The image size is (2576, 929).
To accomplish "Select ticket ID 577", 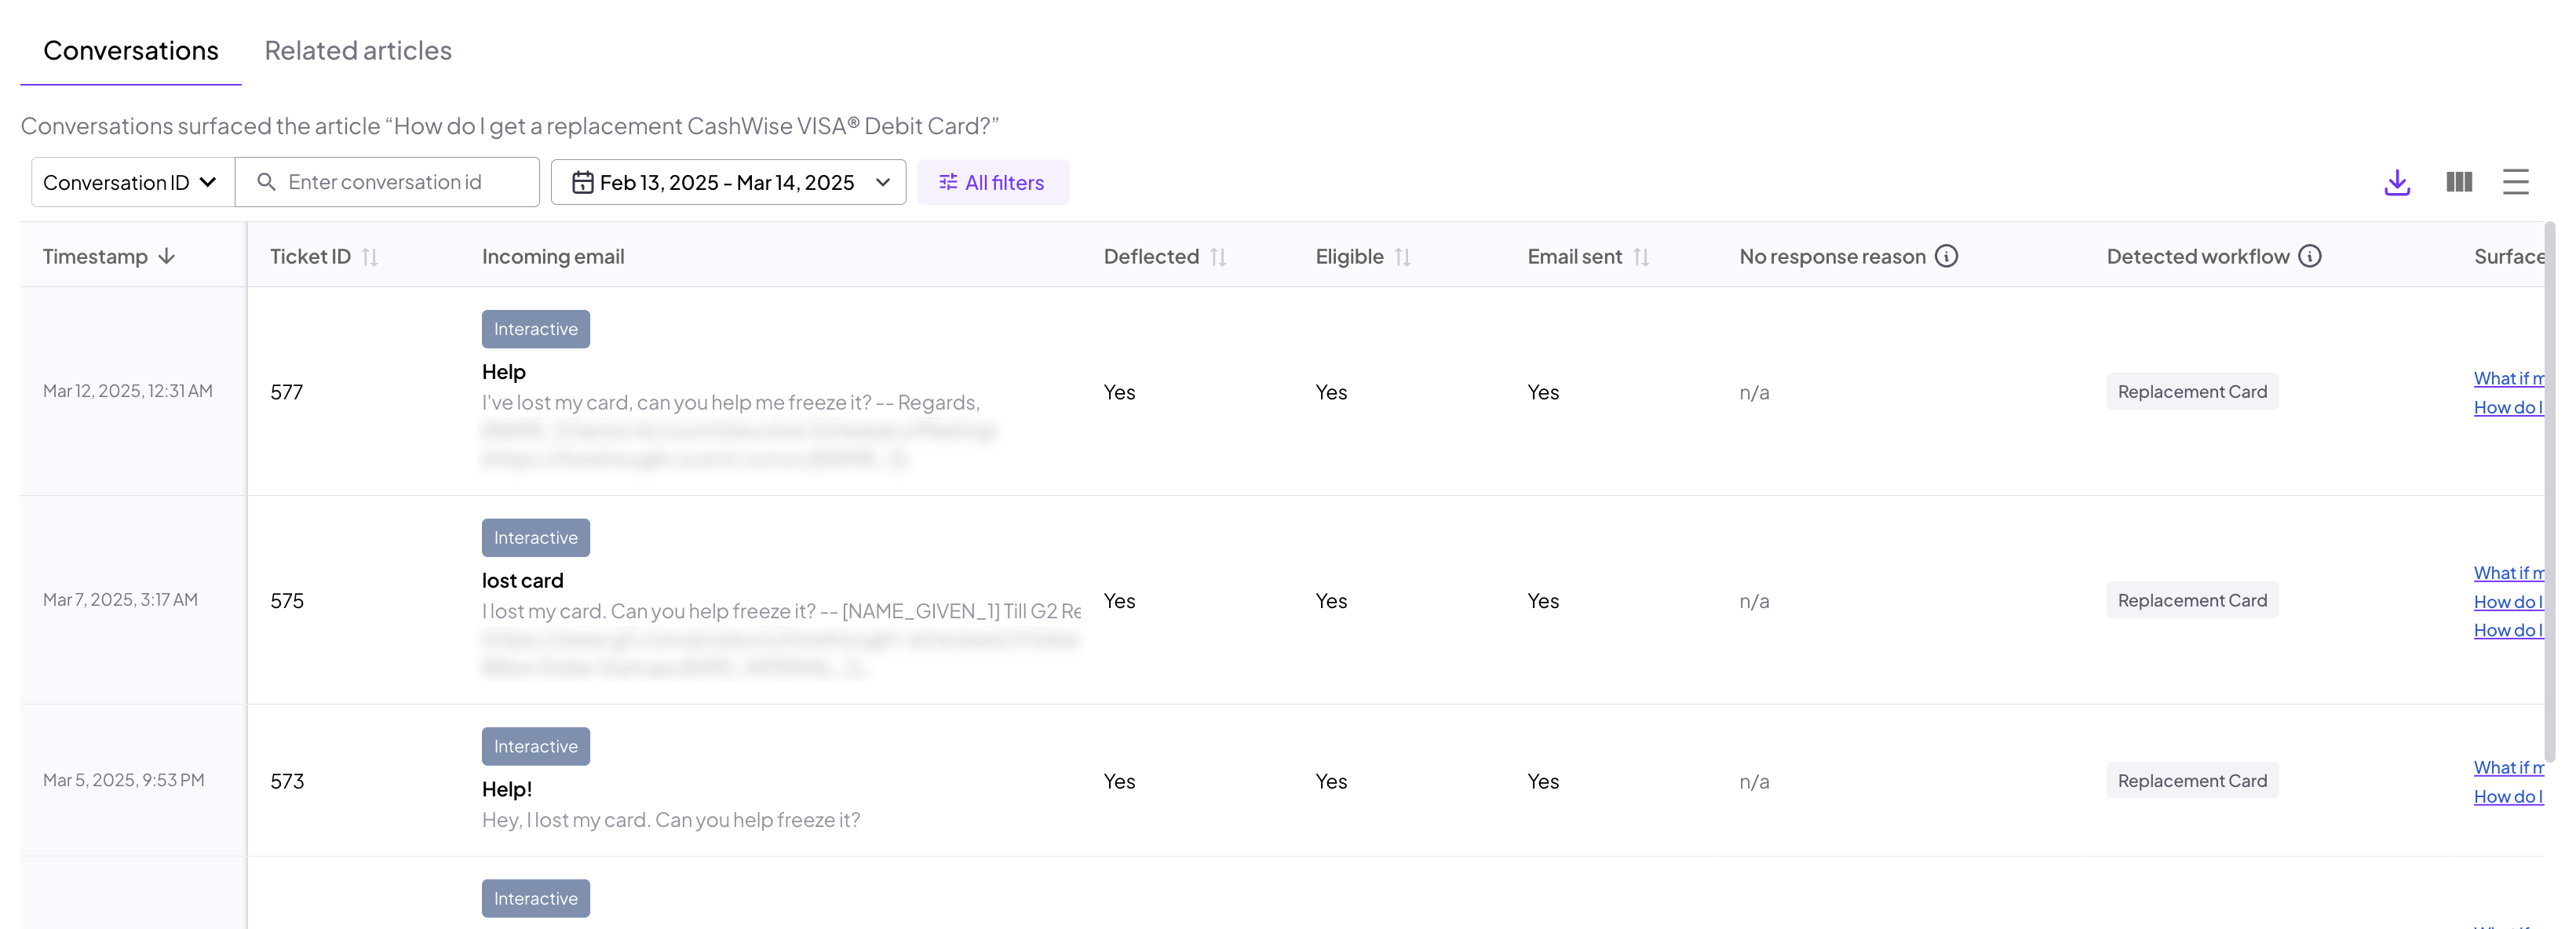I will (x=286, y=392).
